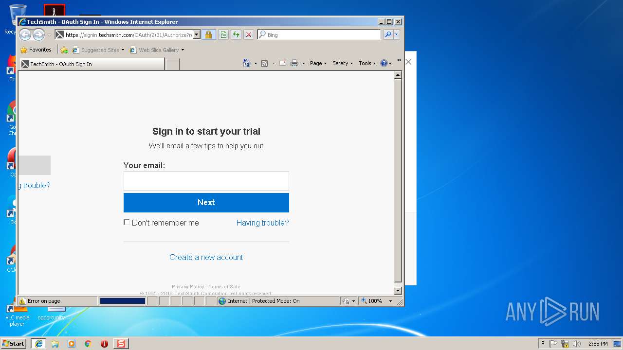The width and height of the screenshot is (623, 350).
Task: Click the magnifier Search button
Action: [x=388, y=35]
